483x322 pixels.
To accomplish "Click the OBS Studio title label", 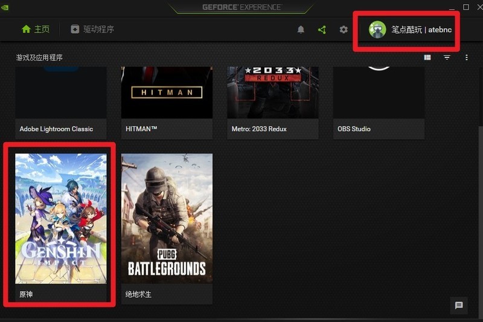I will [x=354, y=129].
